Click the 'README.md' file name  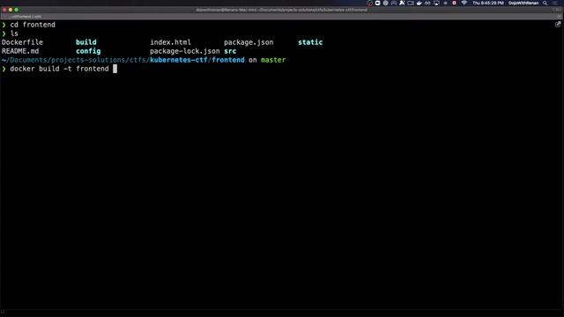(20, 51)
